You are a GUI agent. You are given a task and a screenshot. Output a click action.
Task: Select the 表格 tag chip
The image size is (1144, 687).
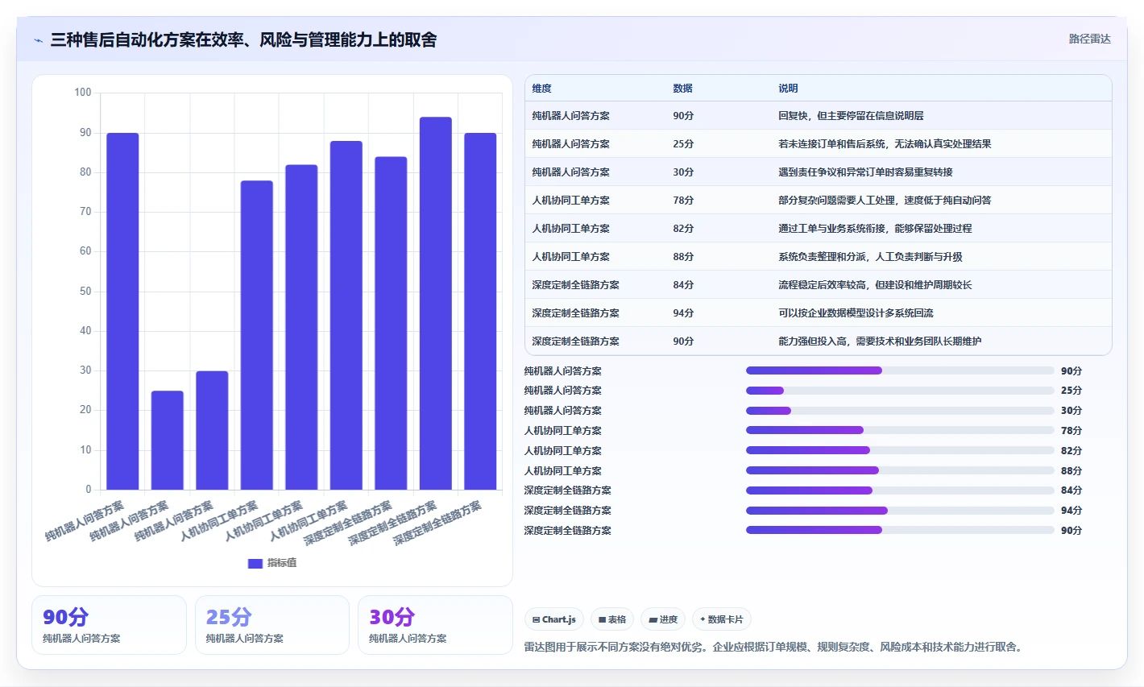(x=612, y=619)
